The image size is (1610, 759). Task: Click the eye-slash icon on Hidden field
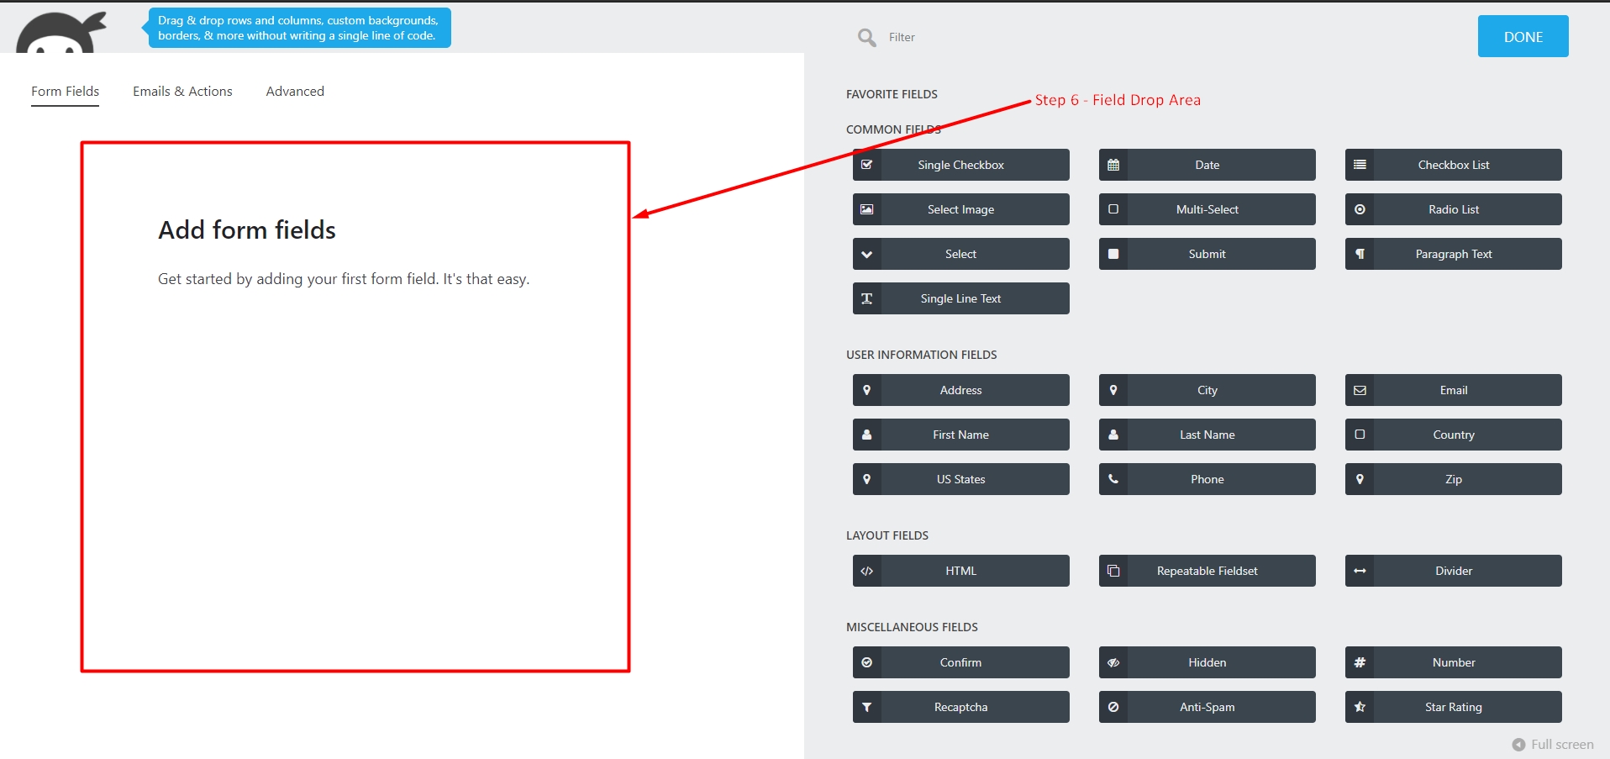tap(1113, 662)
